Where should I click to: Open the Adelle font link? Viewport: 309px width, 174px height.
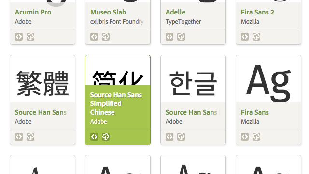point(175,12)
